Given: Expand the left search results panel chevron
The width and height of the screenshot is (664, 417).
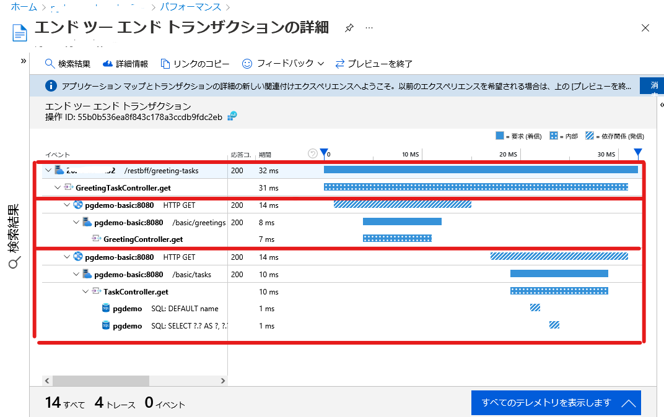Looking at the screenshot, I should pos(24,61).
